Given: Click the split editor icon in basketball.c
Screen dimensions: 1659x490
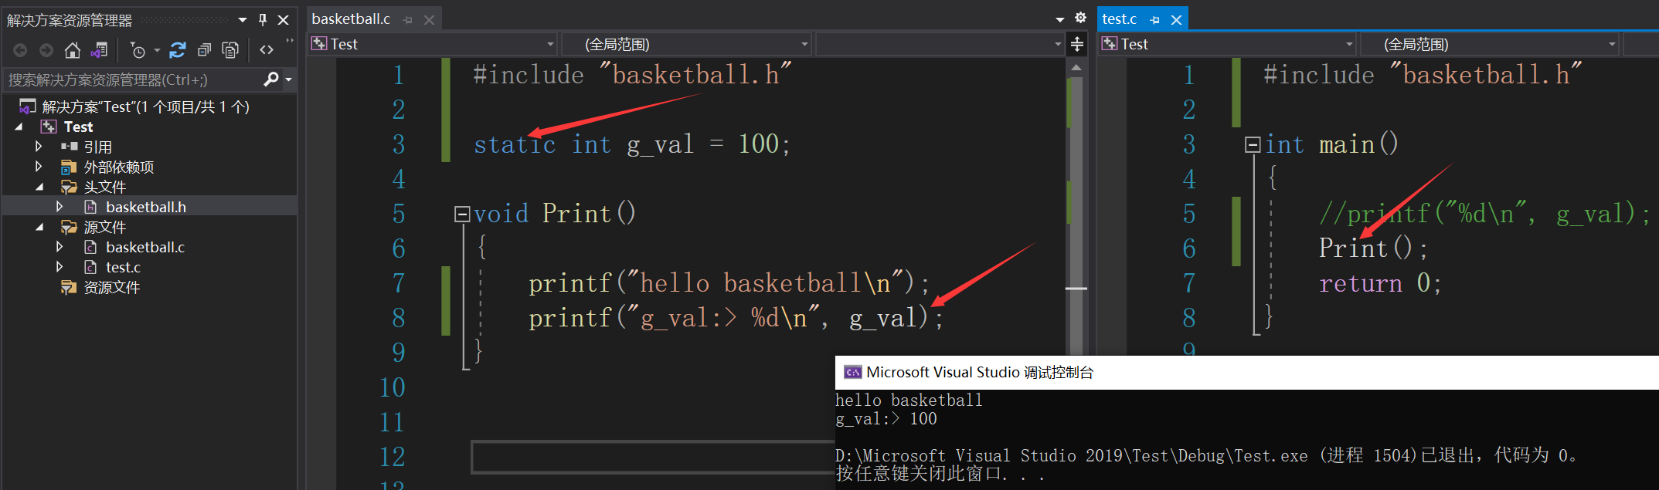Looking at the screenshot, I should (1077, 44).
